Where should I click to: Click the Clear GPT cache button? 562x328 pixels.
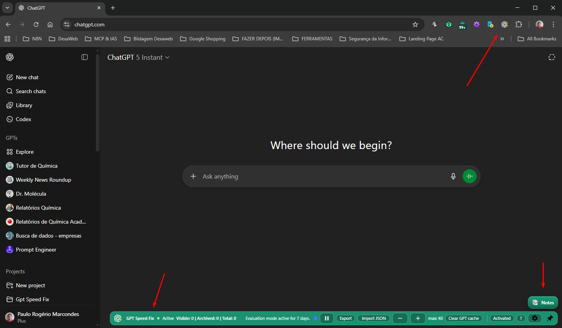463,318
